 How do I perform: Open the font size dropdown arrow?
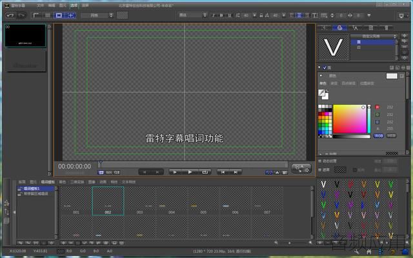click(x=254, y=15)
